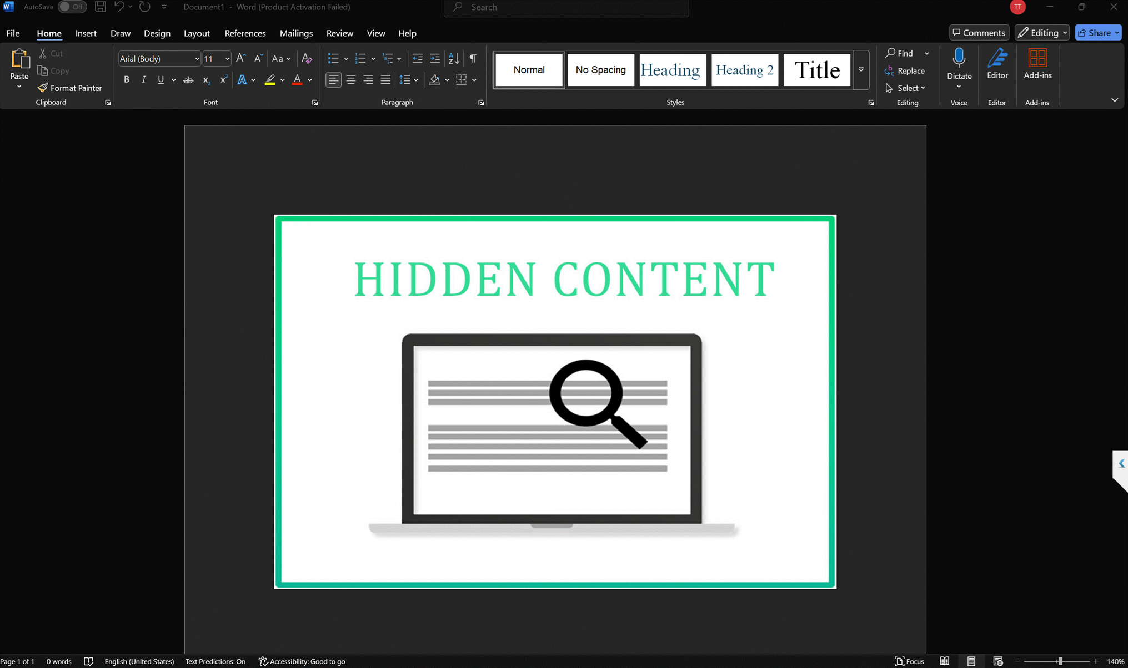Image resolution: width=1128 pixels, height=668 pixels.
Task: Click the Strikethrough icon
Action: pos(188,80)
